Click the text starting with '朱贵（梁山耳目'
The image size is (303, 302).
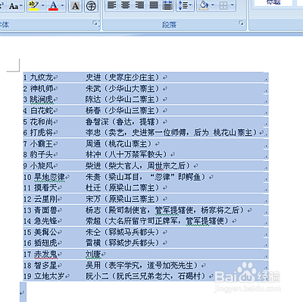(146, 177)
